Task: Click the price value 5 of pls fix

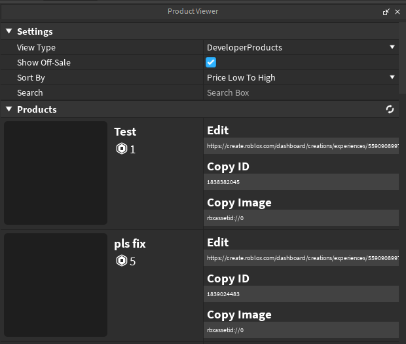Action: [132, 261]
